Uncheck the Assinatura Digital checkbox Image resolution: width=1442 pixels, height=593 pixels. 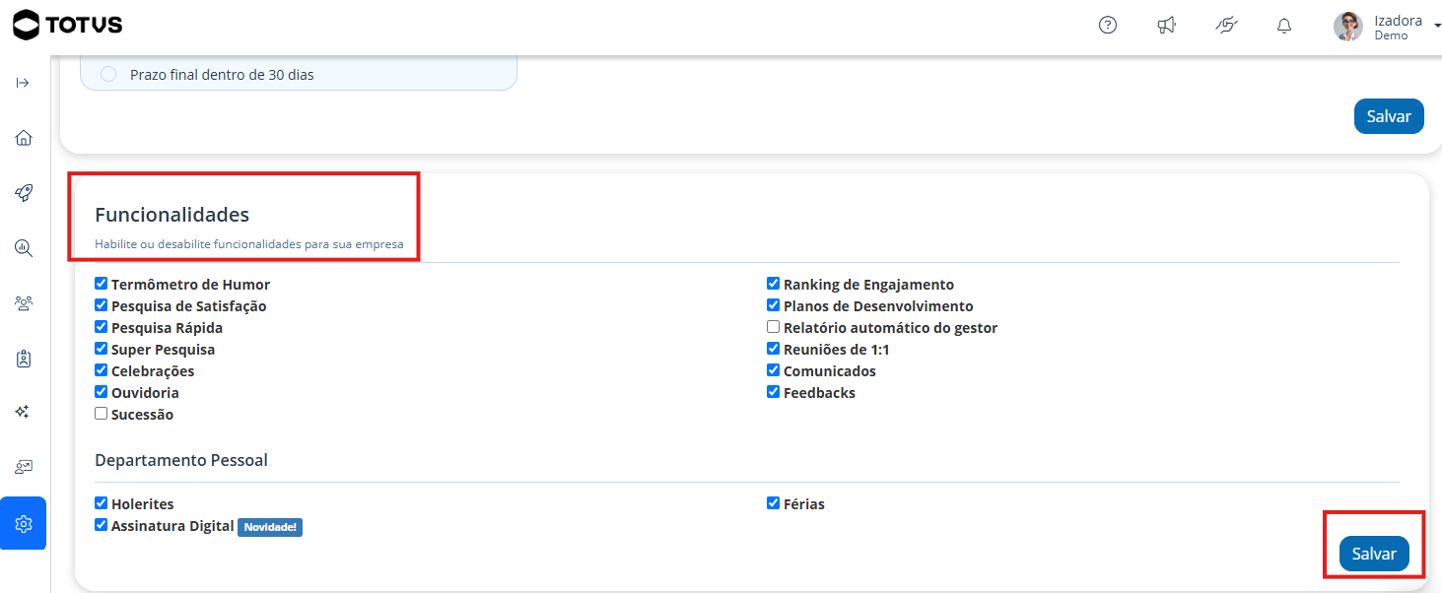tap(101, 525)
